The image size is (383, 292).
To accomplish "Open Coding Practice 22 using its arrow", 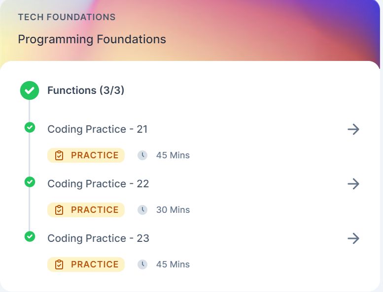I will (353, 184).
